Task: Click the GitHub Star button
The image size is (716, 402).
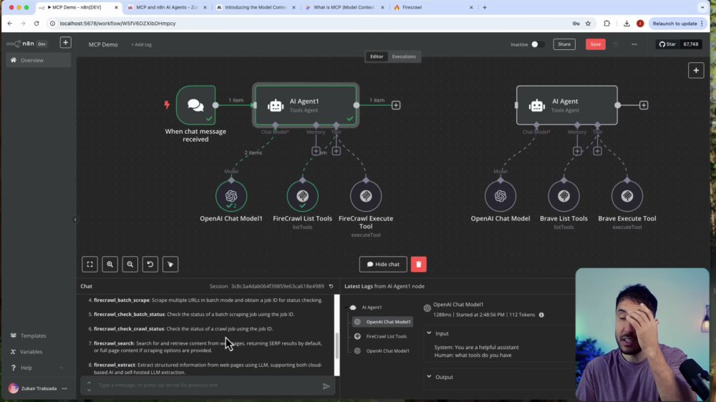Action: [667, 44]
